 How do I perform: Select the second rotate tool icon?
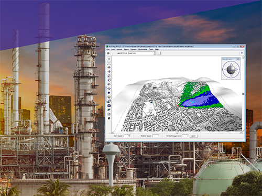109,80
